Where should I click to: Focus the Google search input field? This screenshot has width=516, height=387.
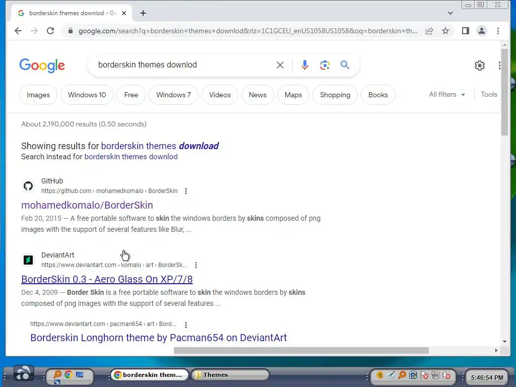[184, 65]
